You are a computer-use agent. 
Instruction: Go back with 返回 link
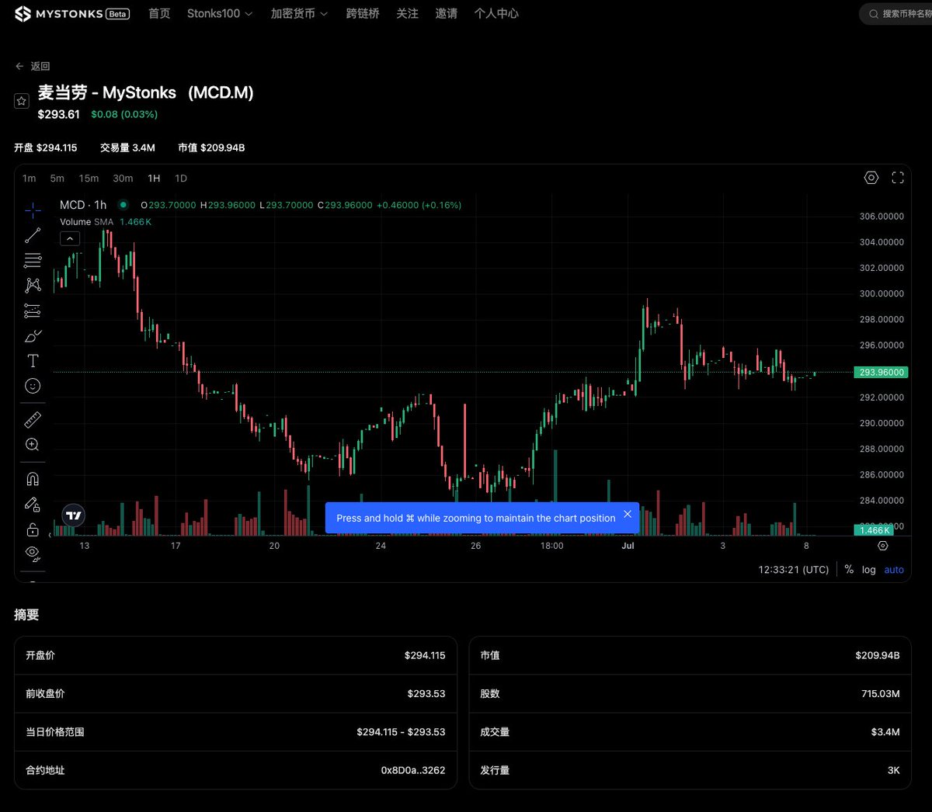[33, 66]
